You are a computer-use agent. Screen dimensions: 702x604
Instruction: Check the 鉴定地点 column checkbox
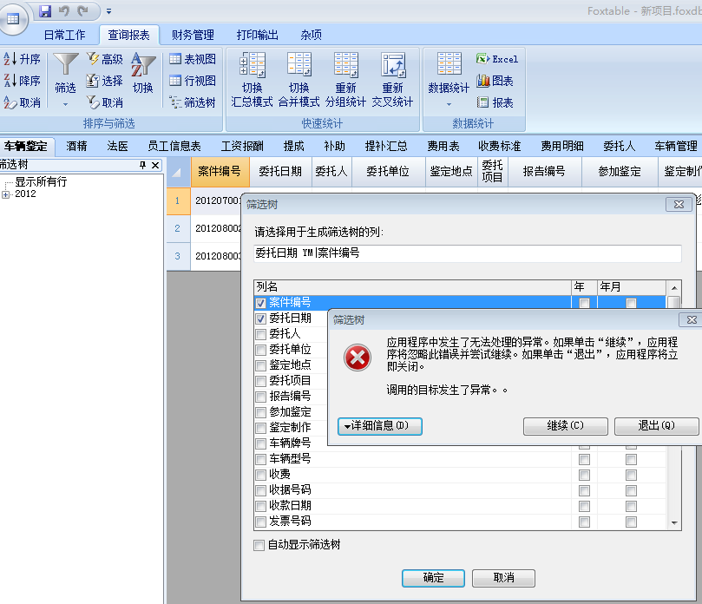tap(260, 366)
